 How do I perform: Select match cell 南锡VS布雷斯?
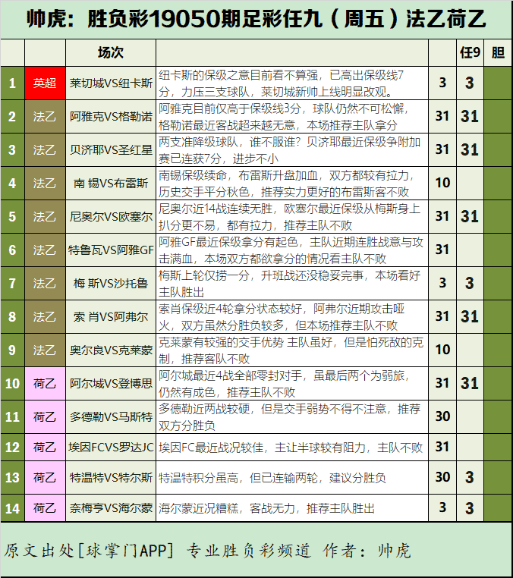coord(111,184)
